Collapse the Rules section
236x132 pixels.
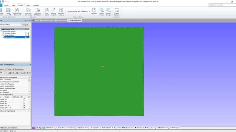(x=29, y=95)
